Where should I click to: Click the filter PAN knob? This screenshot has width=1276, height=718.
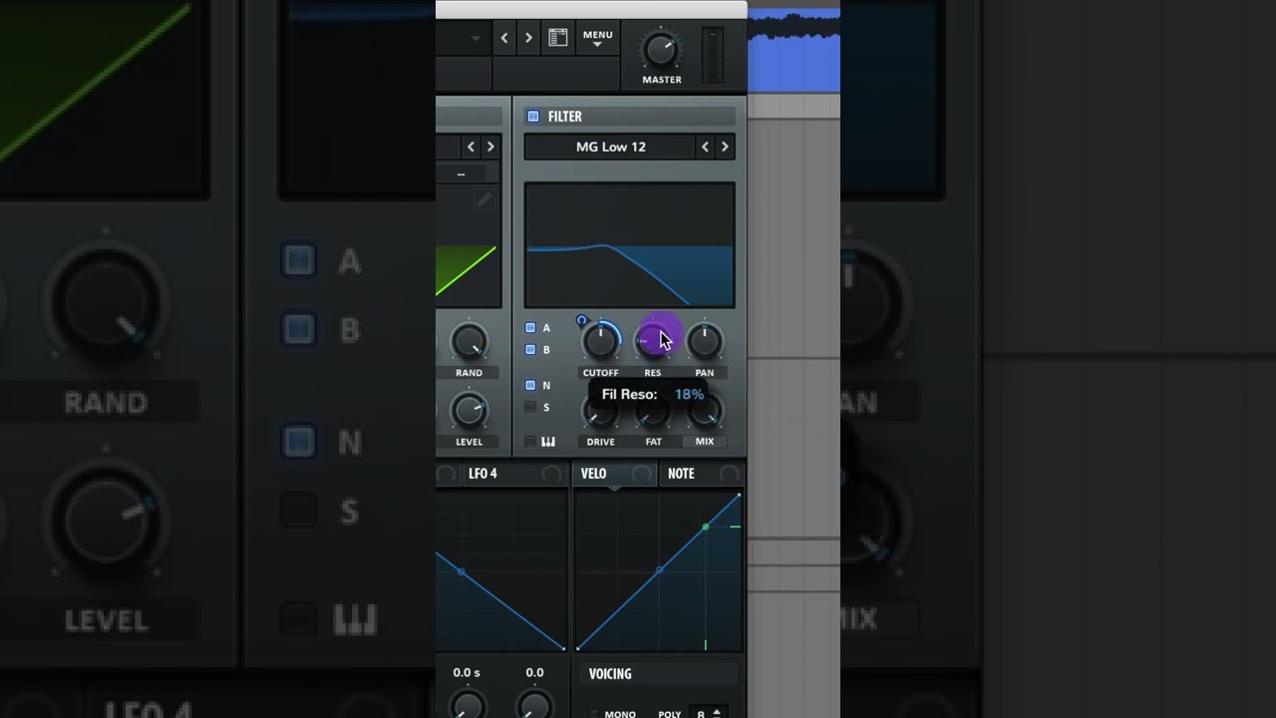tap(705, 341)
